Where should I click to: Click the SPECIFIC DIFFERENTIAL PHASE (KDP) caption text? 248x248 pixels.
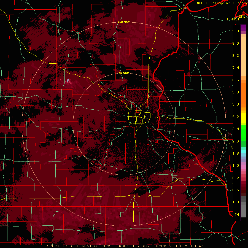click(88, 246)
